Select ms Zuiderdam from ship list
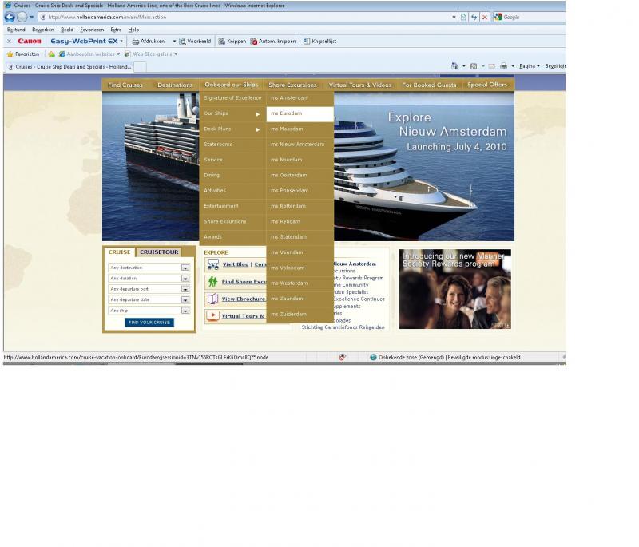This screenshot has width=639, height=547. coord(300,315)
